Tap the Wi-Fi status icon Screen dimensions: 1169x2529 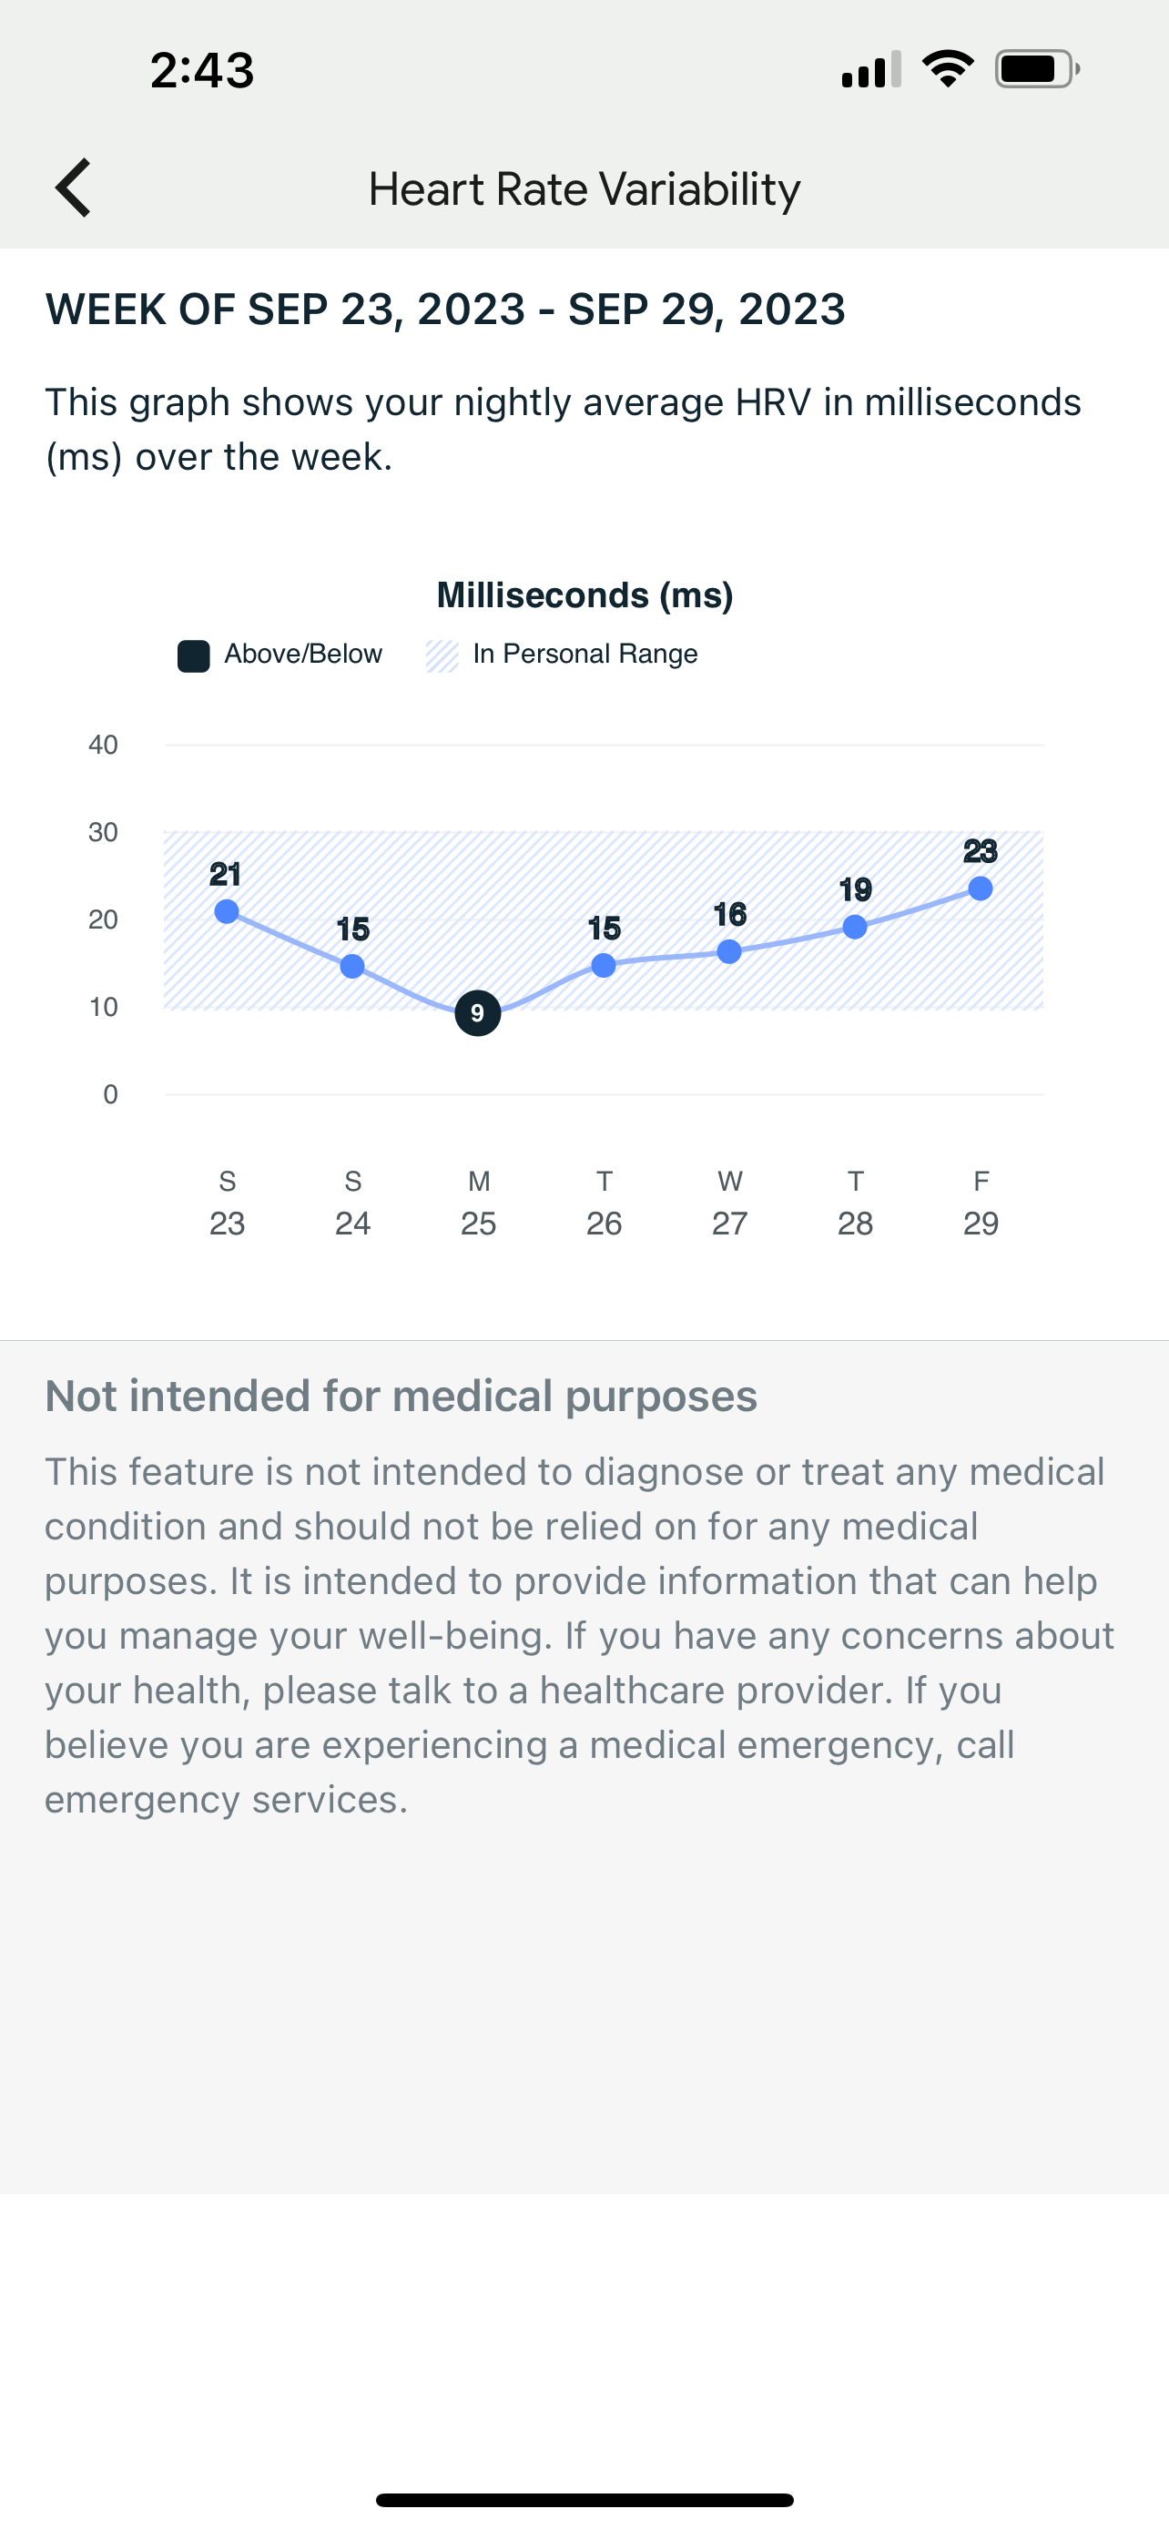point(947,70)
